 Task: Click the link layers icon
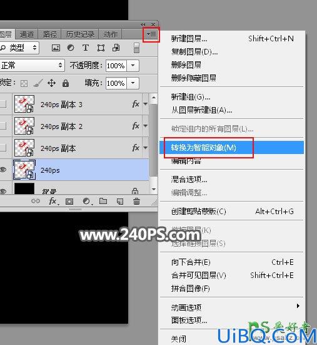(36, 201)
